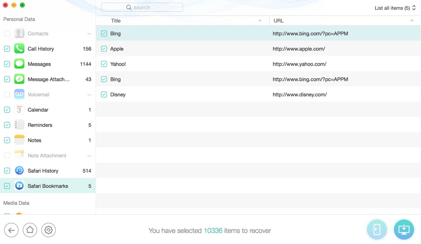
Task: Uncheck the Message Attachments checkbox
Action: coord(7,79)
